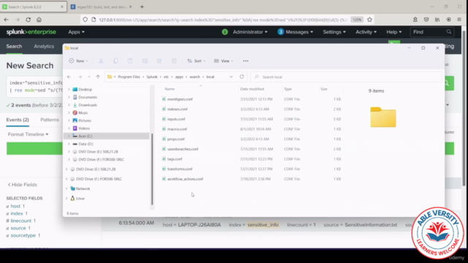Viewport: 468px width, 263px height.
Task: Click the Find search magnifier in Splunk
Action: pyautogui.click(x=448, y=31)
